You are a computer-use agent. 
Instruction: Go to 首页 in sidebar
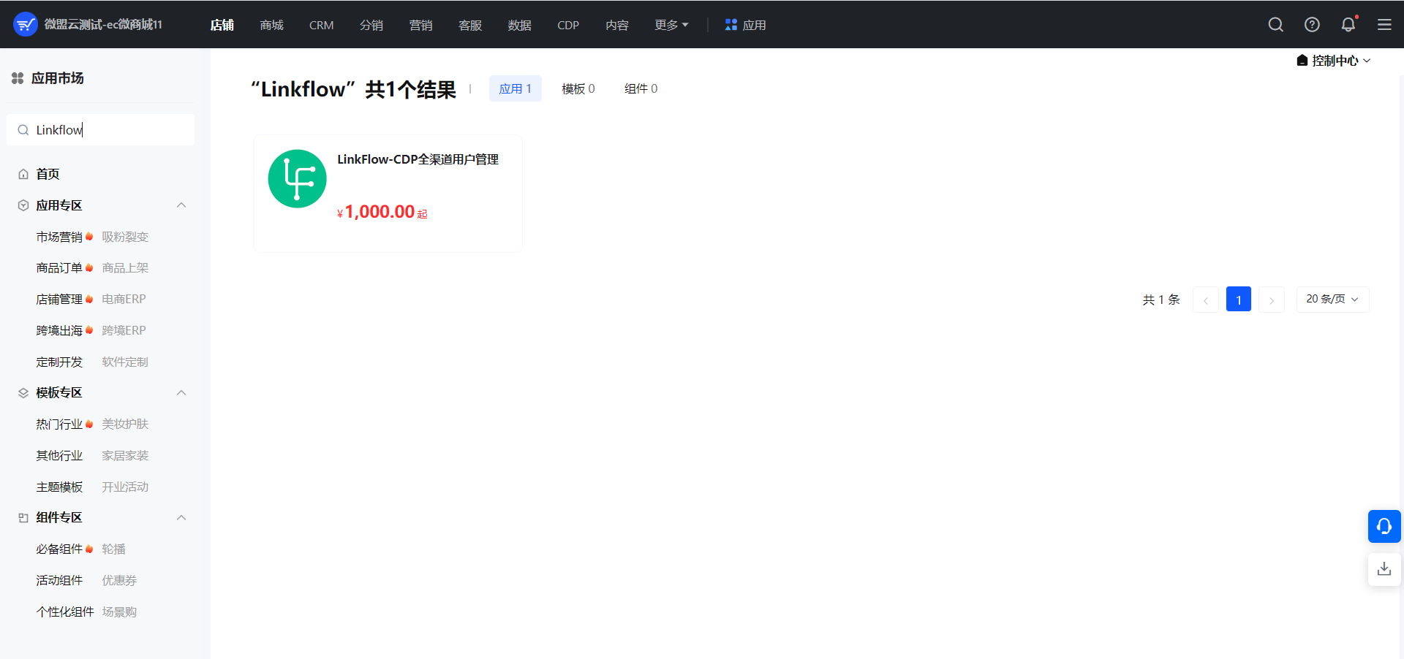[48, 174]
